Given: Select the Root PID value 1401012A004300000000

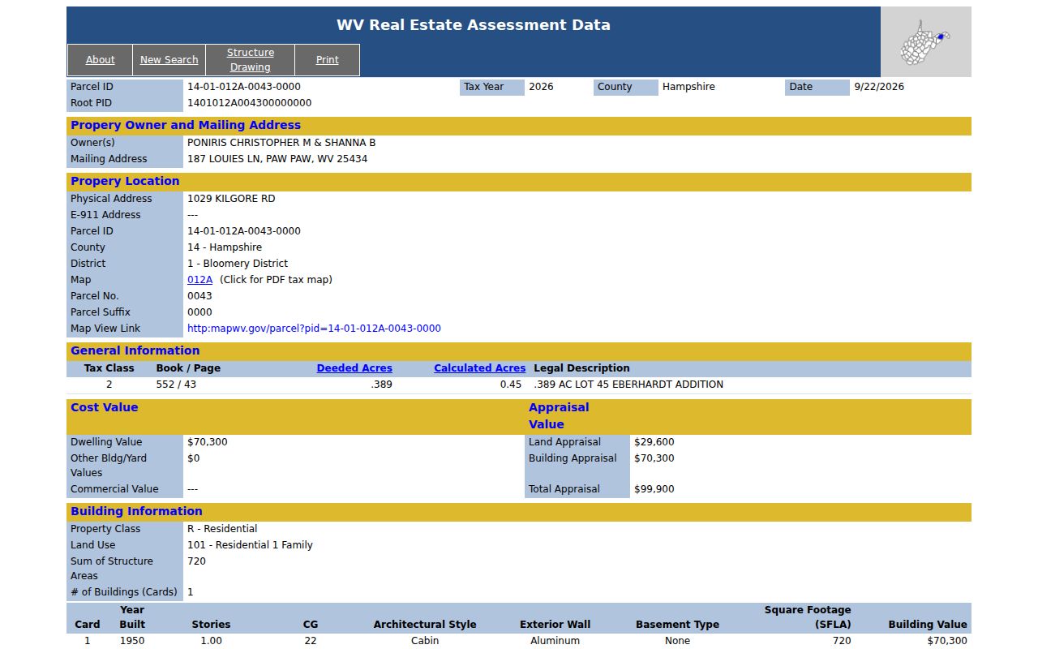Looking at the screenshot, I should pos(249,103).
